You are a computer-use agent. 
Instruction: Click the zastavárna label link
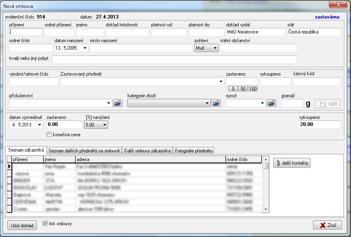[327, 17]
